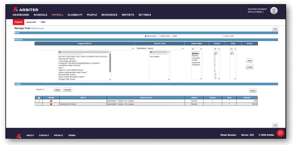The width and height of the screenshot is (293, 145).
Task: Enable the Cross Level checkbox
Action: (223, 36)
